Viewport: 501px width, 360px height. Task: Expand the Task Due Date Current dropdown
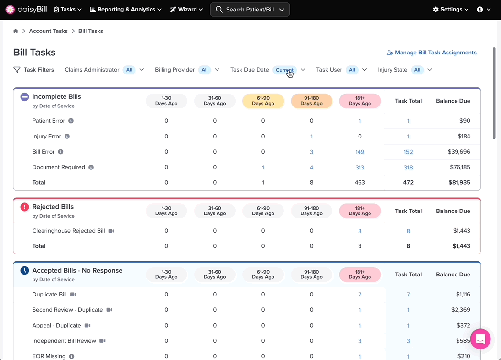tap(303, 70)
